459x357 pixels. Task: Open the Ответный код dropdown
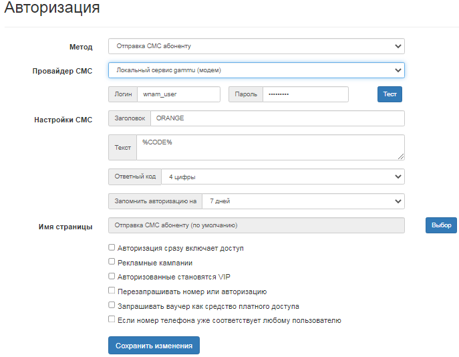(x=282, y=177)
